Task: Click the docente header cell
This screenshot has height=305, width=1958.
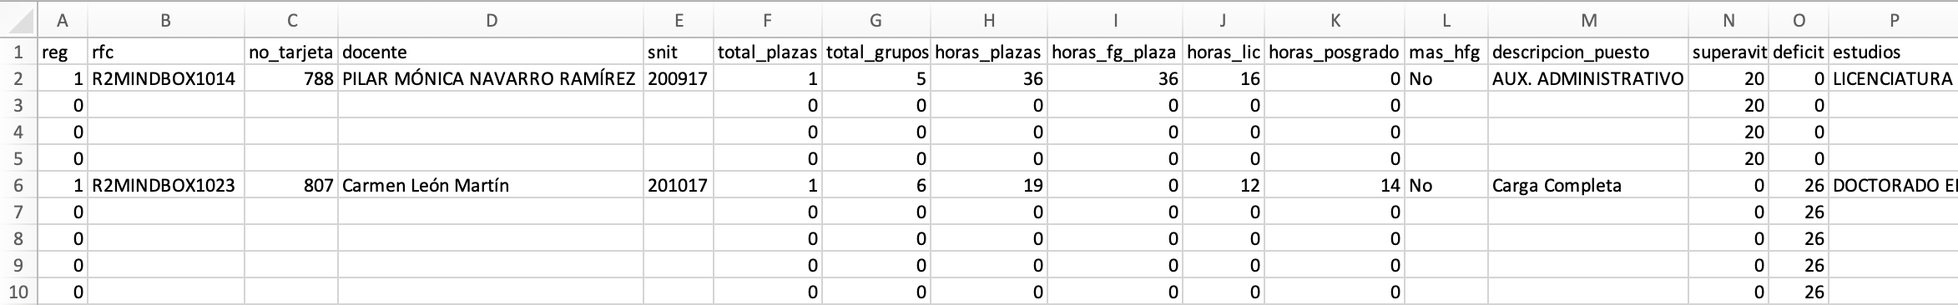Action: (x=491, y=52)
